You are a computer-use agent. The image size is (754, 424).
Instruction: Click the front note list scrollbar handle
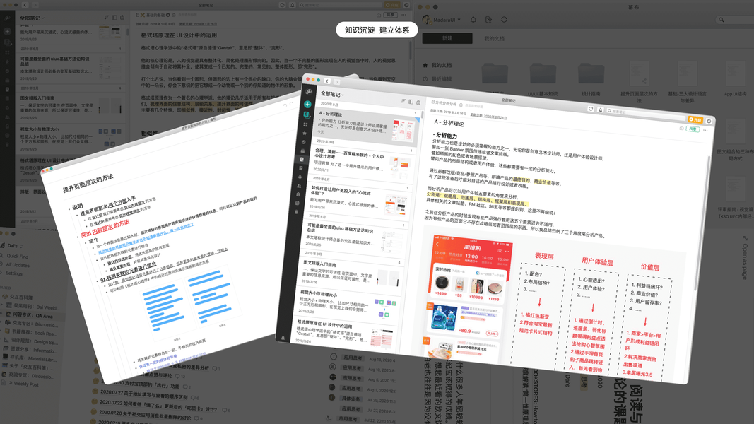pyautogui.click(x=422, y=115)
